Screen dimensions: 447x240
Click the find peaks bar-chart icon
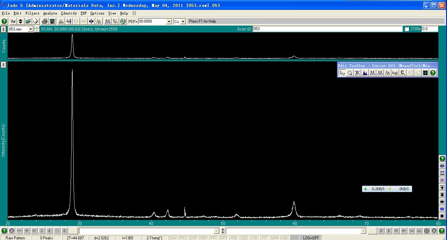click(61, 21)
